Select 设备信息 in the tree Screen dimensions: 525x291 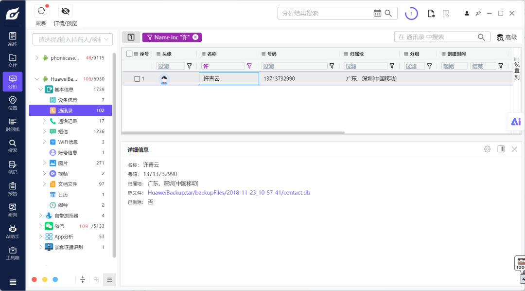point(68,100)
